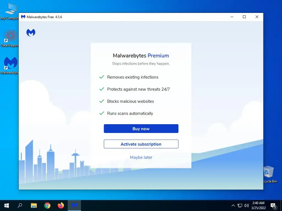
Task: Show hidden system tray icons
Action: coord(233,206)
